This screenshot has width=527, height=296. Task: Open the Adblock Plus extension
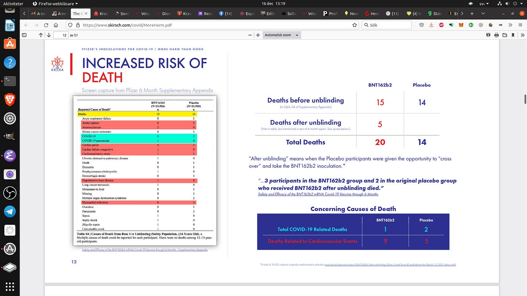441,25
